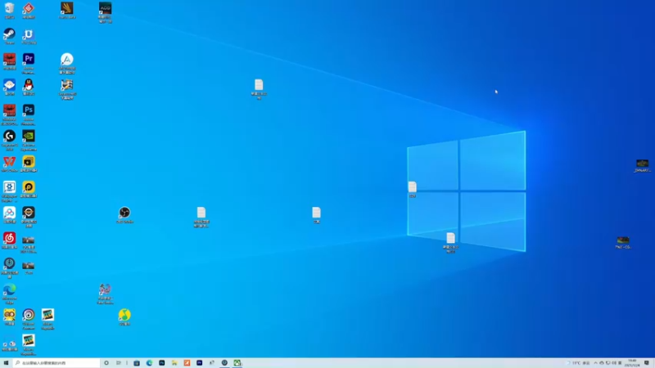Launch NVIDIA GeForce Experience desktop shortcut

click(29, 140)
